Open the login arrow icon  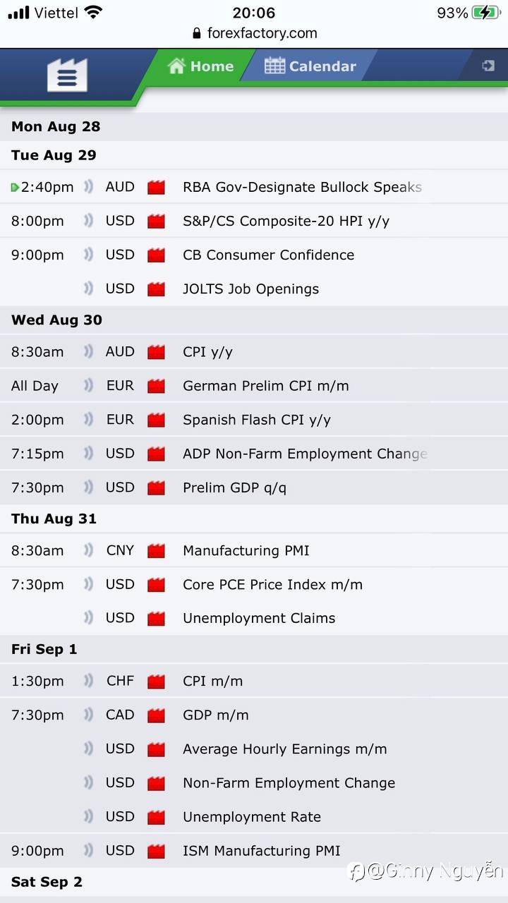(x=488, y=66)
